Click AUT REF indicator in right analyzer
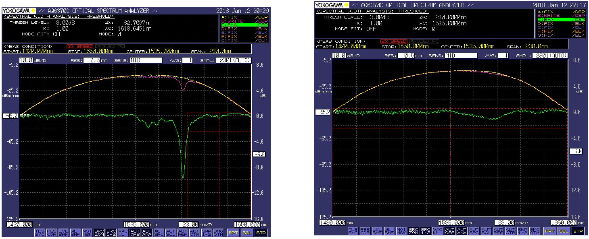Image resolution: width=589 pixels, height=239 pixels. point(498,231)
